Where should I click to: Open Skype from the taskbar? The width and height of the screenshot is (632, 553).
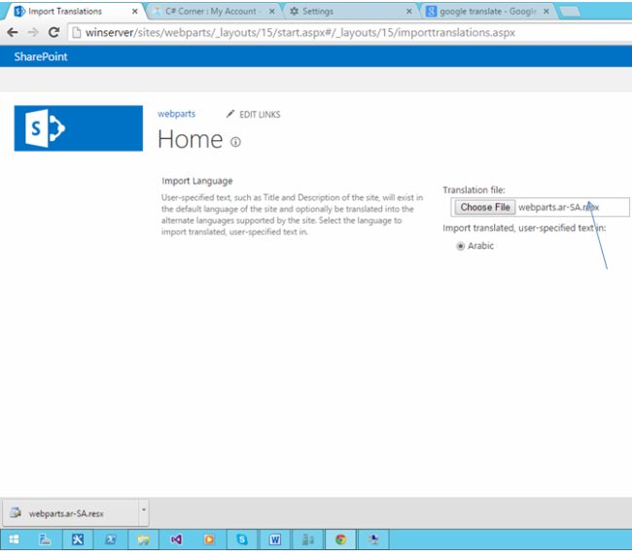[242, 539]
